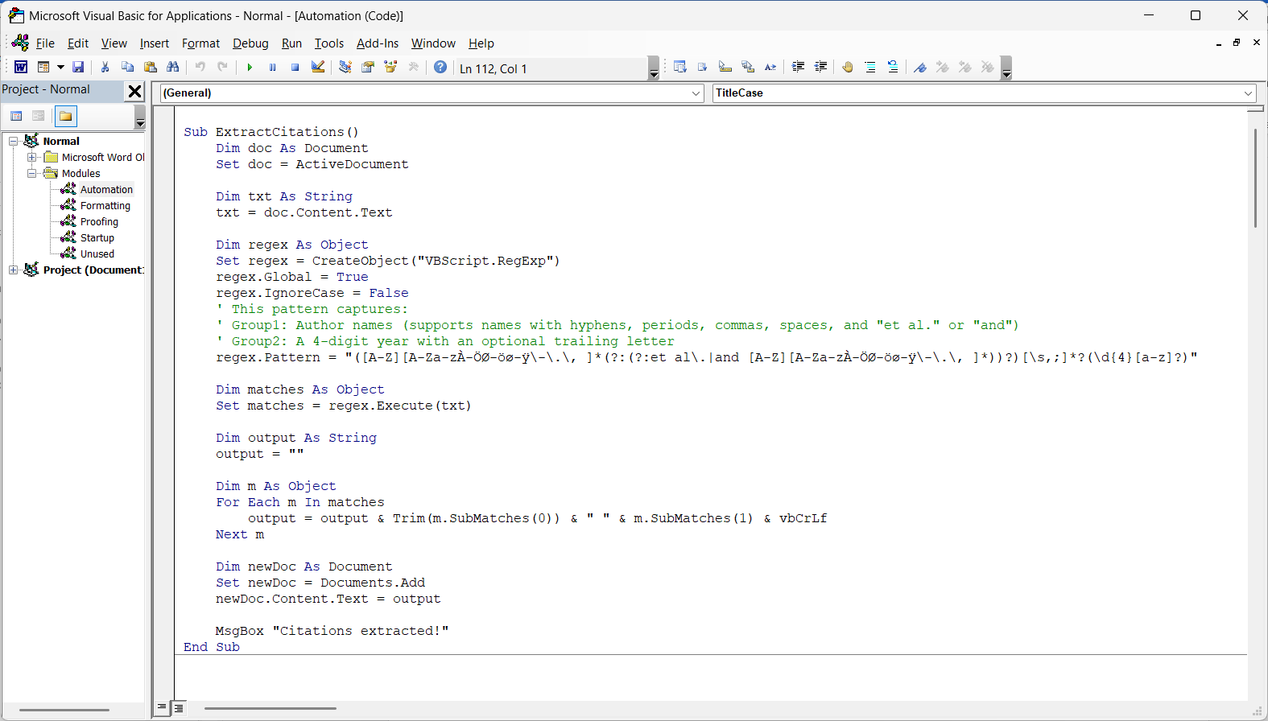
Task: Click the Clear All Bookmarks icon
Action: [x=988, y=68]
